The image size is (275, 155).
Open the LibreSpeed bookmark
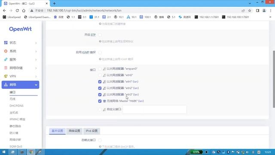tap(12, 17)
